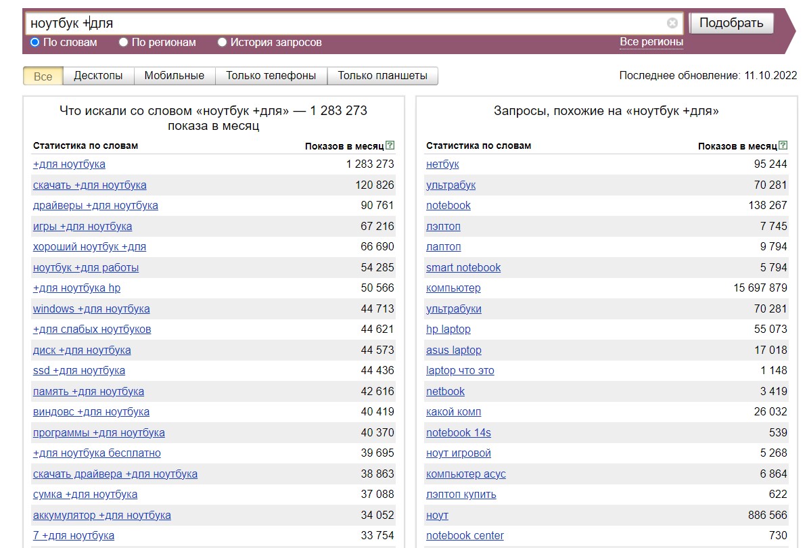The width and height of the screenshot is (807, 548).
Task: Open the +для слабых ноутбуков link
Action: (x=92, y=329)
